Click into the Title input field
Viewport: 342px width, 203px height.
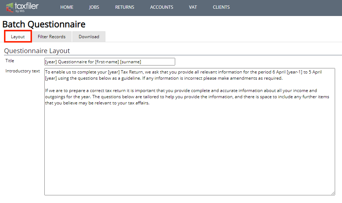pyautogui.click(x=110, y=62)
